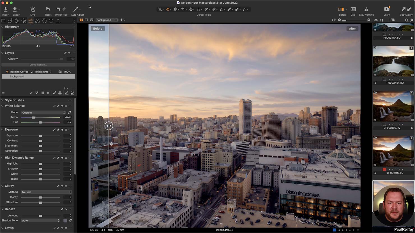Switch to single viewer mode icon

[x=86, y=20]
